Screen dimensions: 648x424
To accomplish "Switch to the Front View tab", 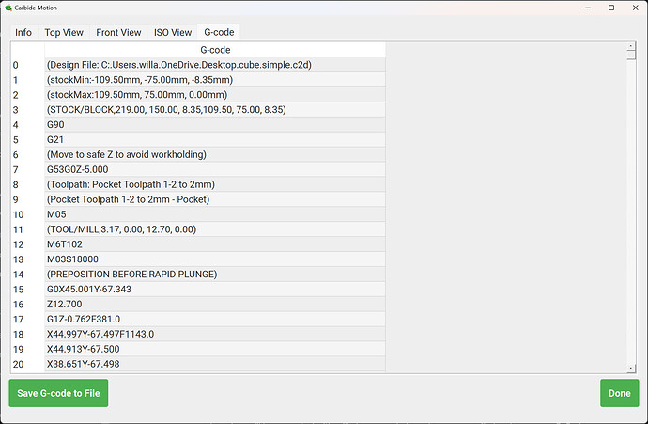I will pos(118,32).
